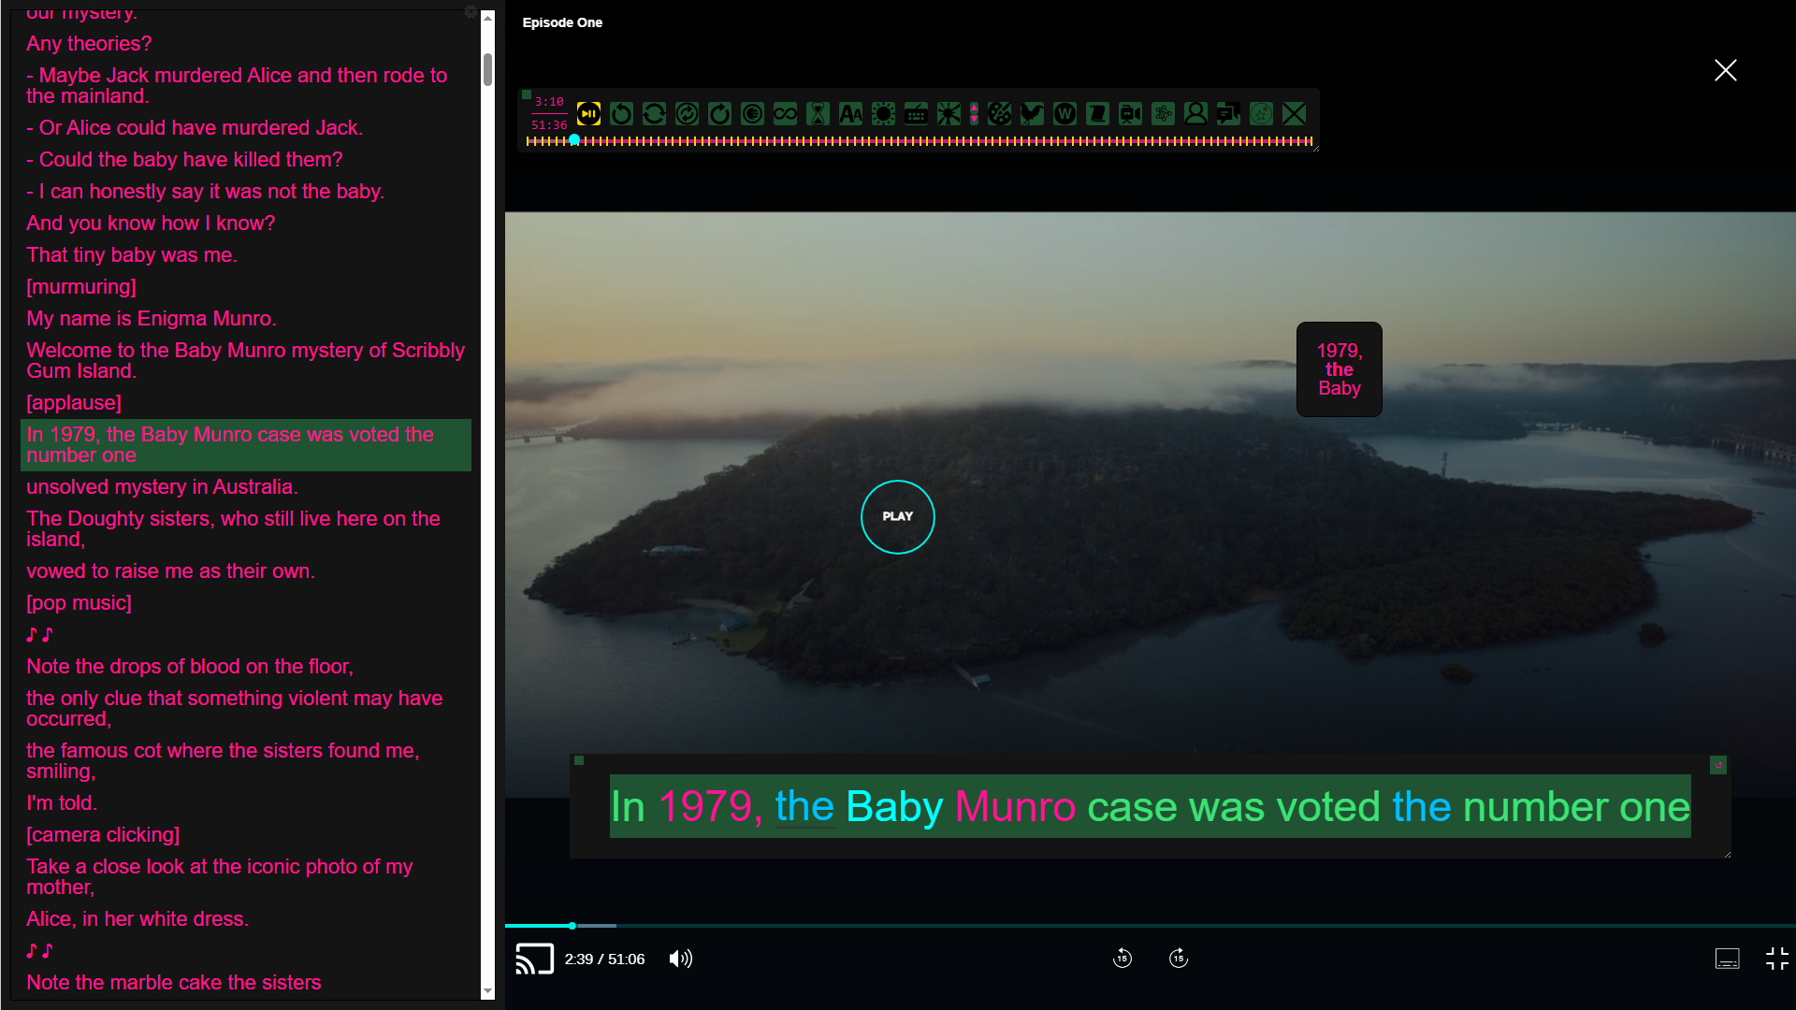
Task: Select transcript line "unsolved mystery in Australia."
Action: tap(162, 487)
